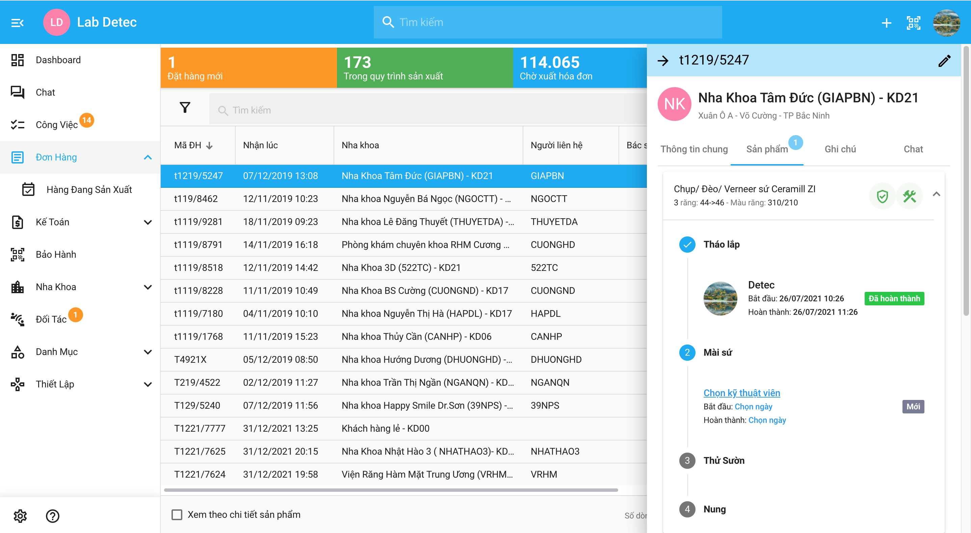Click the Dashboard sidebar icon
This screenshot has width=971, height=533.
pos(18,60)
